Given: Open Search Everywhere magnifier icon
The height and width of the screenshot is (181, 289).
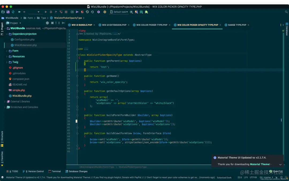Looking at the screenshot, I should tap(286, 12).
